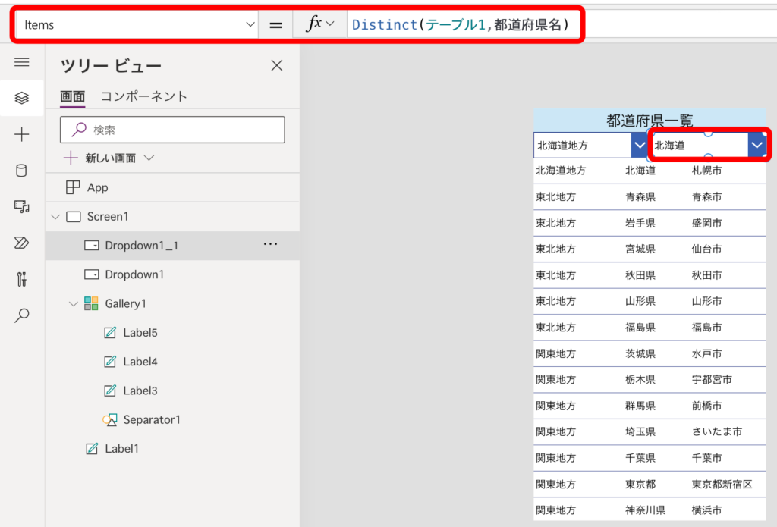Open Advanced tools via wrench icon
The height and width of the screenshot is (527, 777).
21,279
